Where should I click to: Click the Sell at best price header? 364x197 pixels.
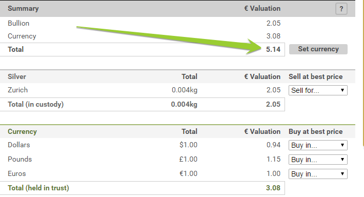tap(316, 76)
